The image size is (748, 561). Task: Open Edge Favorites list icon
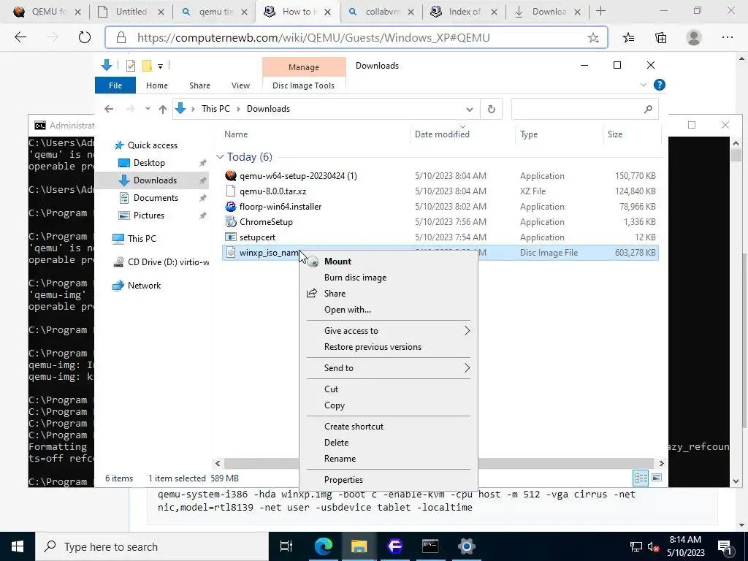click(x=629, y=38)
